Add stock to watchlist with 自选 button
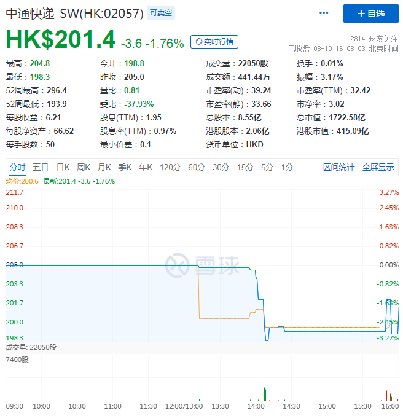Screen dimensions: 403x416 (370, 14)
